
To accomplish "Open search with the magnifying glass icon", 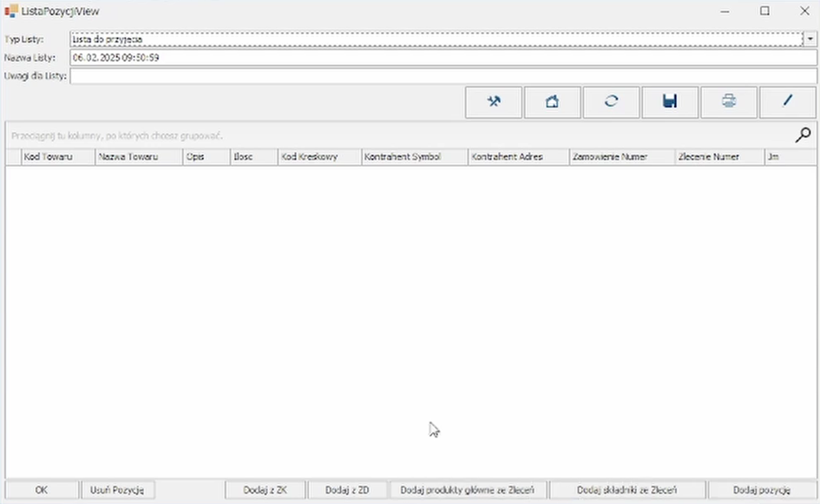I will (804, 134).
